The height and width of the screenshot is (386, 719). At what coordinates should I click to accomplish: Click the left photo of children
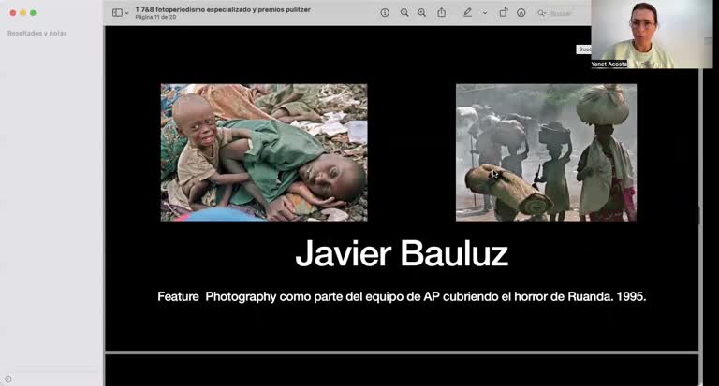[263, 152]
